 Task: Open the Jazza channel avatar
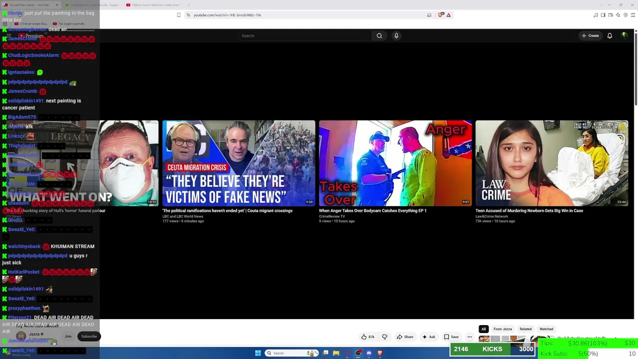pyautogui.click(x=21, y=336)
